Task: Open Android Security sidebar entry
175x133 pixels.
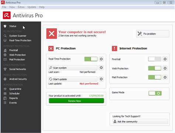Action: tap(18, 79)
